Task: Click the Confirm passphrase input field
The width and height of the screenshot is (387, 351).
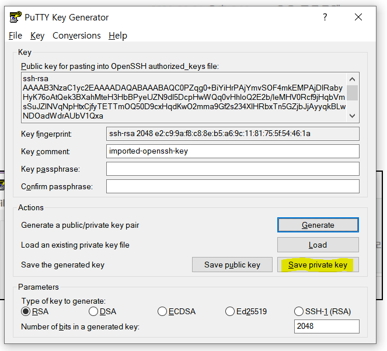Action: click(233, 186)
